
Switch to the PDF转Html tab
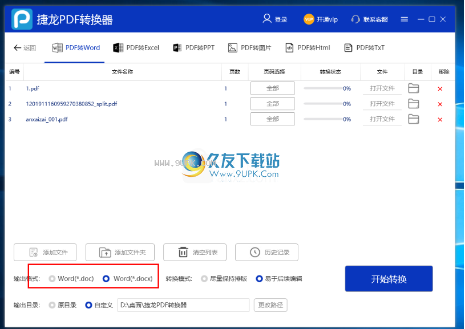[x=308, y=48]
